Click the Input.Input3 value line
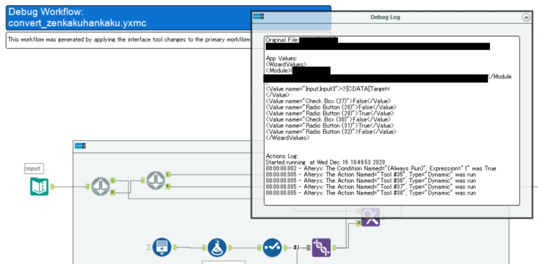This screenshot has height=264, width=538. [328, 89]
